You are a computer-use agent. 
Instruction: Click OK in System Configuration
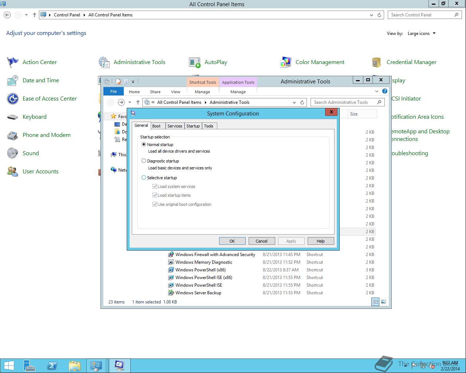tap(232, 241)
